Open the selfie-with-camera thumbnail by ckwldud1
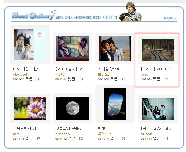 (30, 44)
